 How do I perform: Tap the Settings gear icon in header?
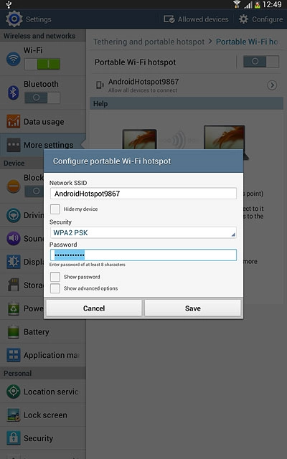coord(14,19)
